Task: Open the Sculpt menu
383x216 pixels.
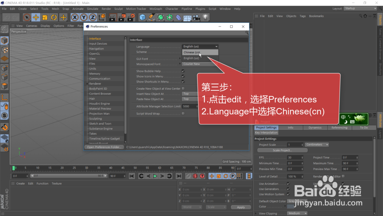Action: click(x=118, y=9)
